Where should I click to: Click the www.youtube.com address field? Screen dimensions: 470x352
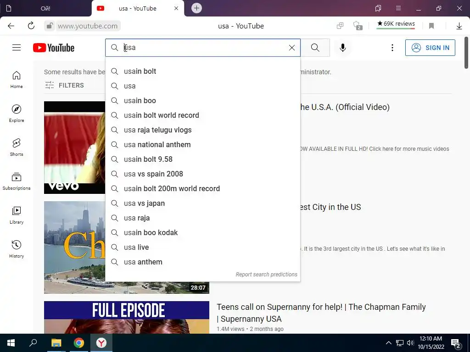[88, 26]
